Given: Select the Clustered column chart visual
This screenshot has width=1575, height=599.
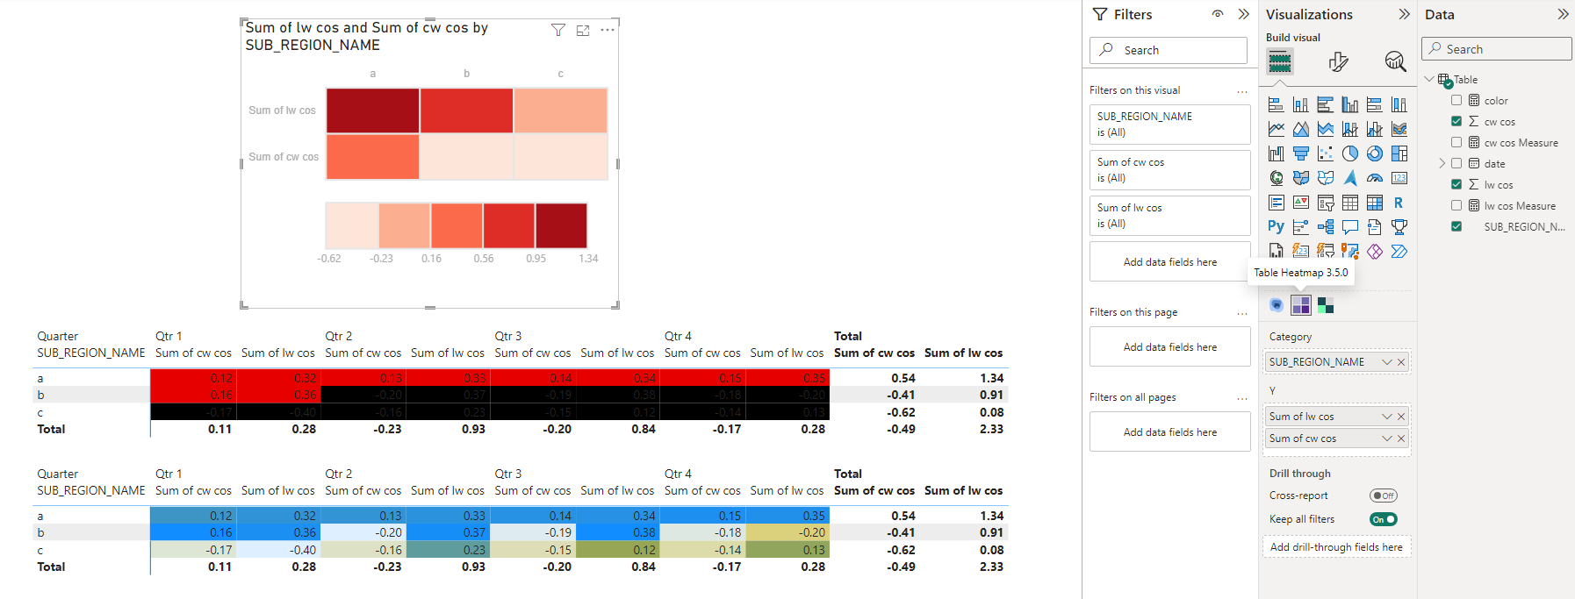Looking at the screenshot, I should coord(1350,105).
